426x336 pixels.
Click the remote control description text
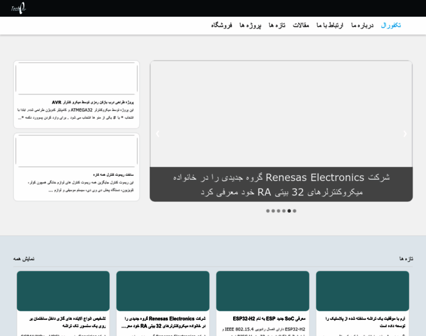tap(80, 186)
